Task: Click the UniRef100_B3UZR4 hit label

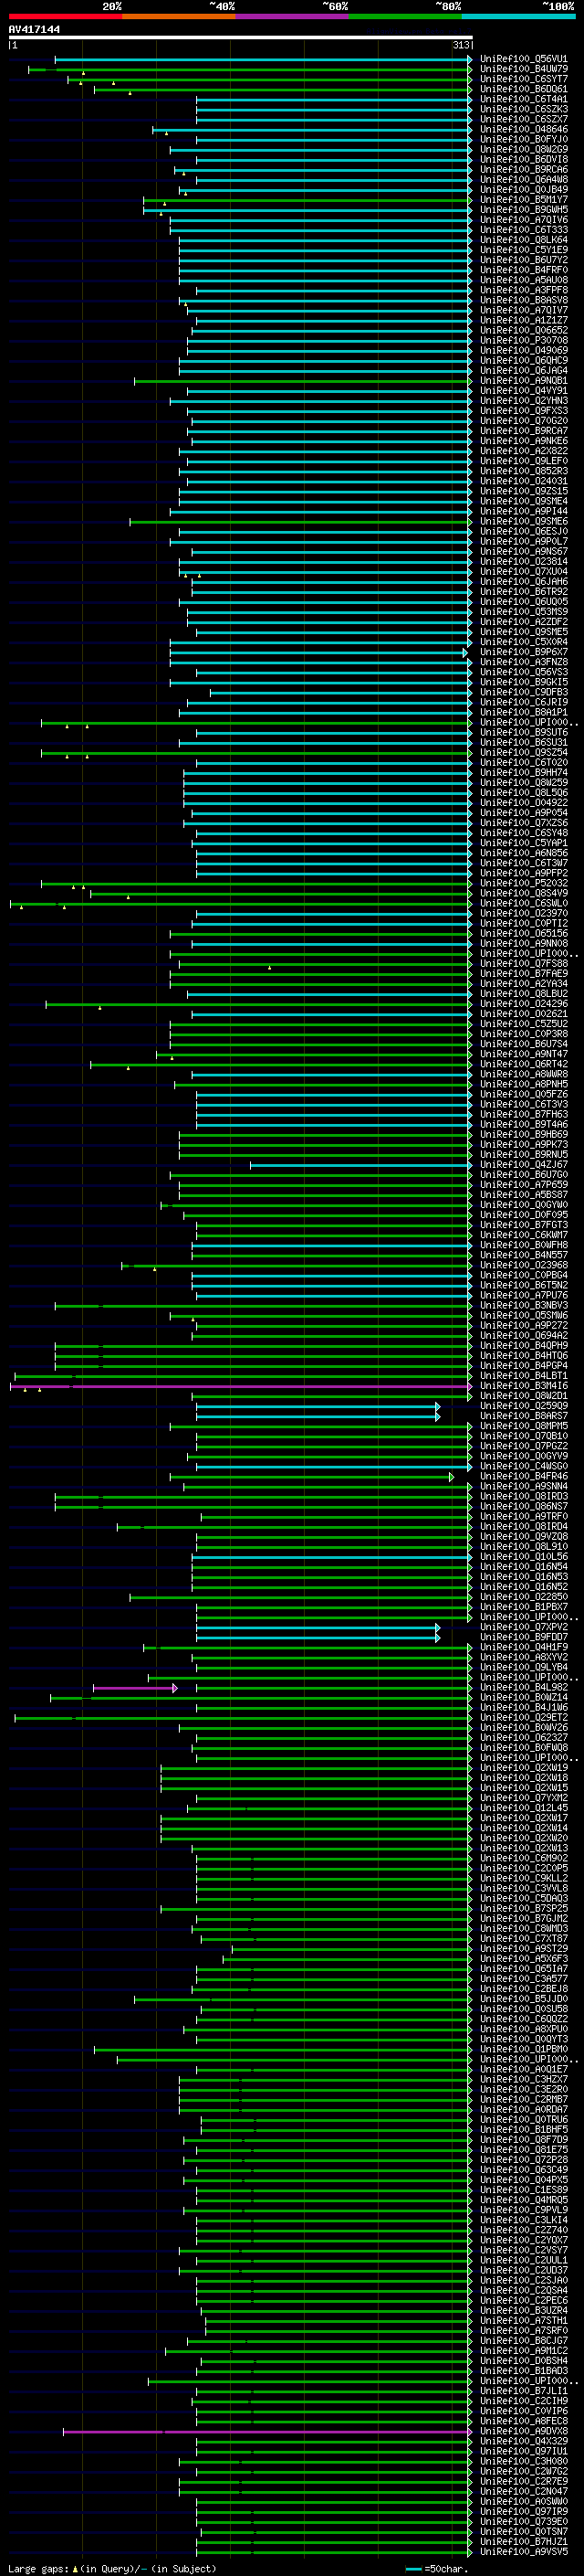Action: (x=524, y=2310)
